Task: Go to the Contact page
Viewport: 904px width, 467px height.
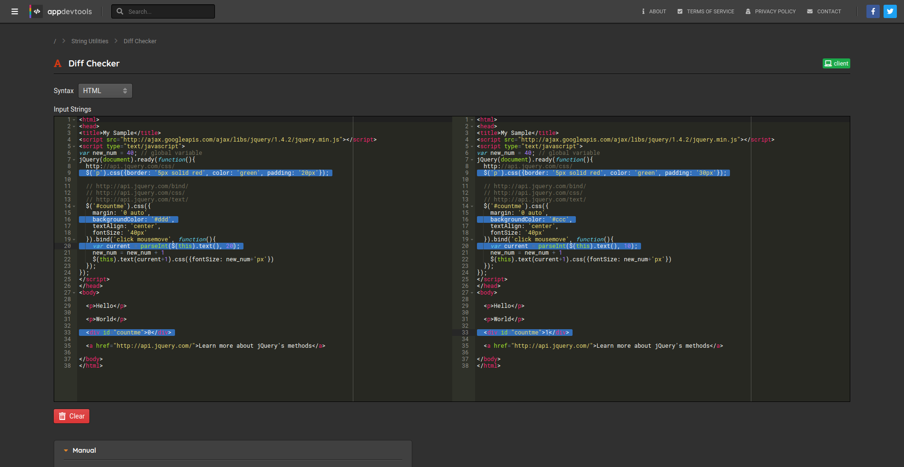Action: [x=824, y=11]
